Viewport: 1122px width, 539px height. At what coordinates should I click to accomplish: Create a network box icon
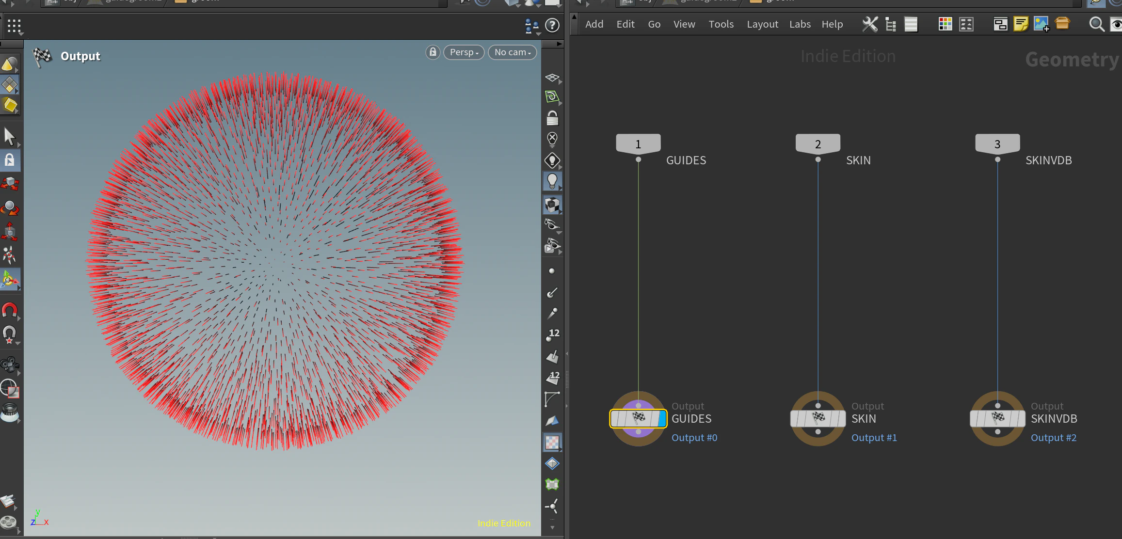pos(1000,24)
